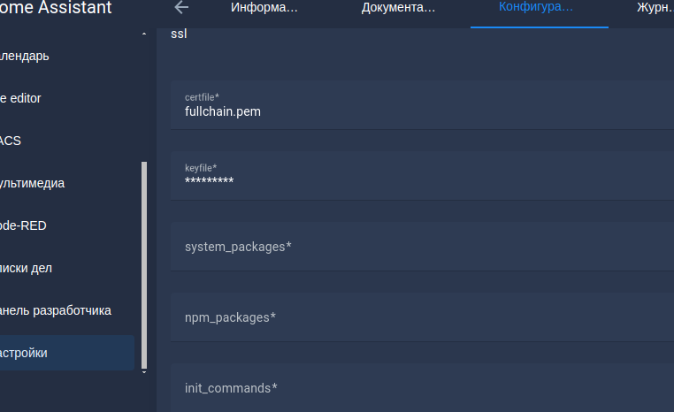Screen dimensions: 674x412
Task: Open Панель разработчика sidebar item
Action: tap(57, 310)
